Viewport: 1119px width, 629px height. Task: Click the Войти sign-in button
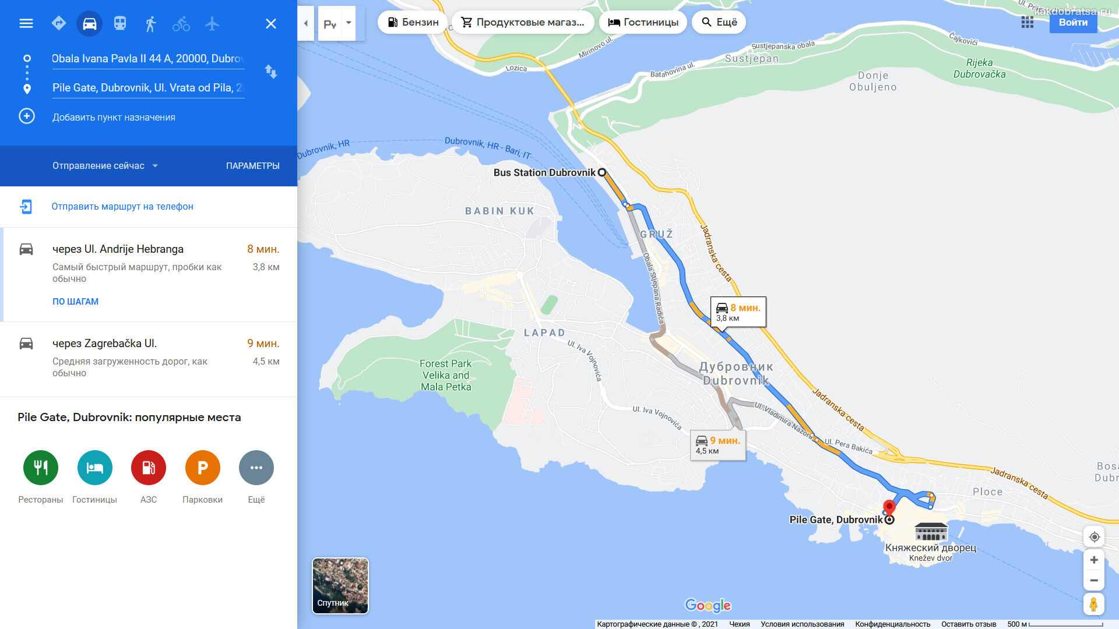[x=1073, y=22]
